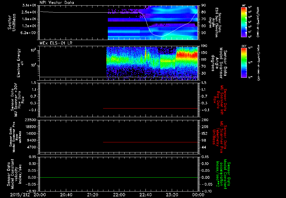The image size is (286, 198).
Task: Click the "2.5e+01" sector tick label
Action: click(29, 12)
